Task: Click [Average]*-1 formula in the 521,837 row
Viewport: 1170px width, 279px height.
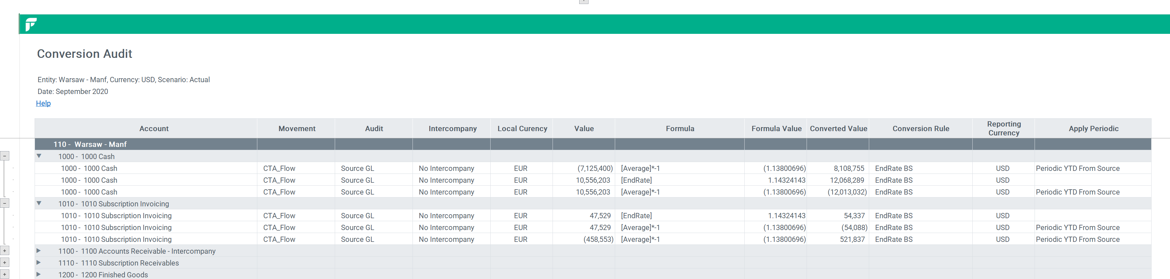Action: point(641,239)
